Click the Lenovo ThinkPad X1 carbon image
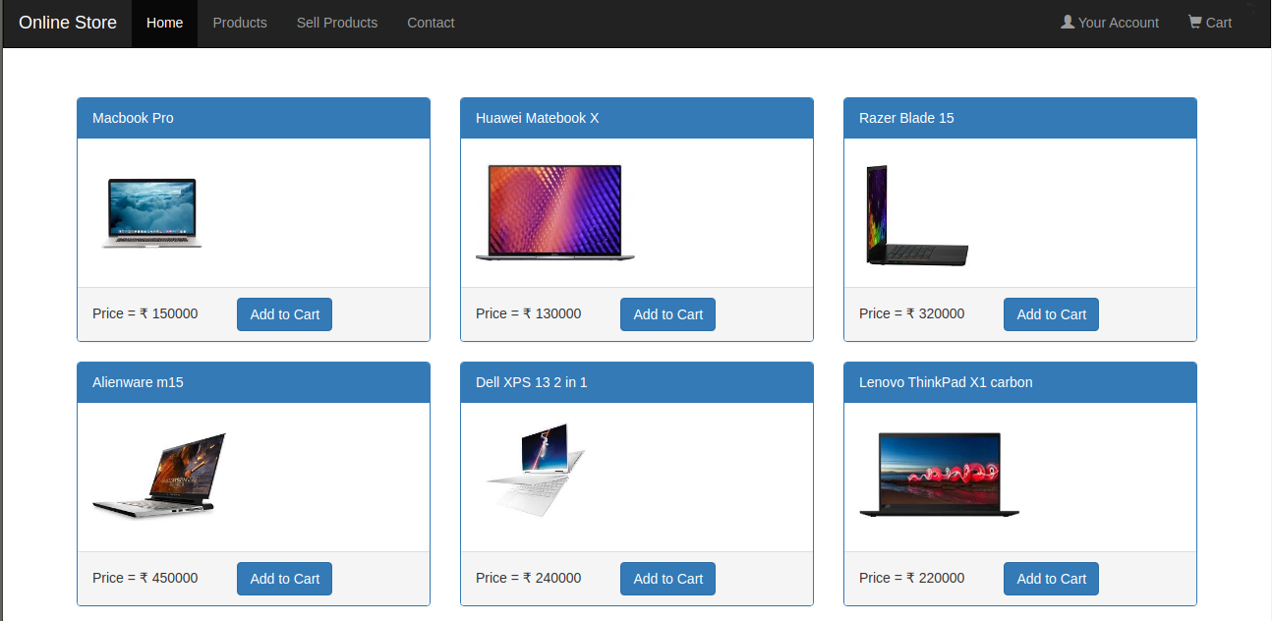The height and width of the screenshot is (621, 1272). 939,475
